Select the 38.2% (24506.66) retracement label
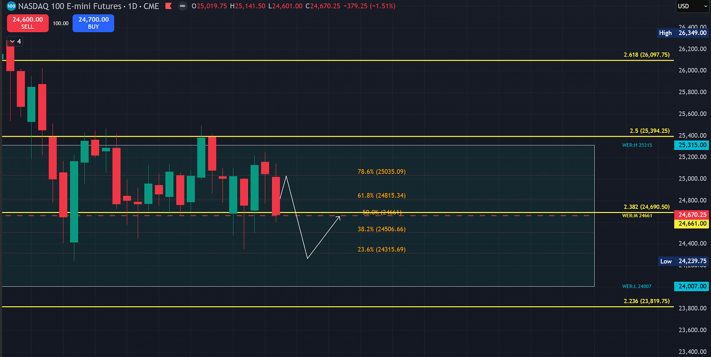711x357 pixels. pos(382,229)
